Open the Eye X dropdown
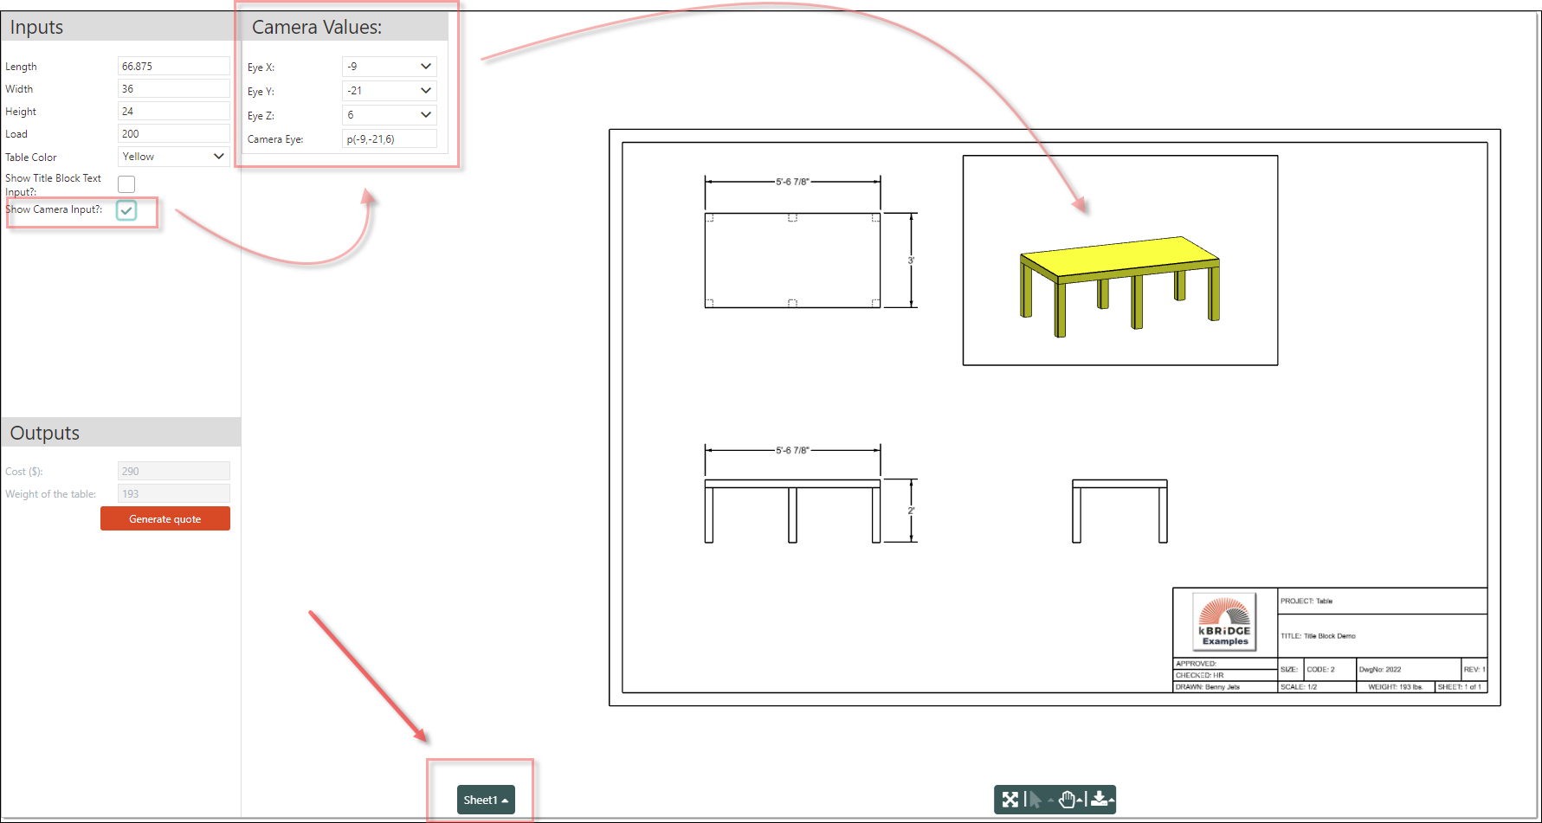The height and width of the screenshot is (823, 1542). coord(390,67)
